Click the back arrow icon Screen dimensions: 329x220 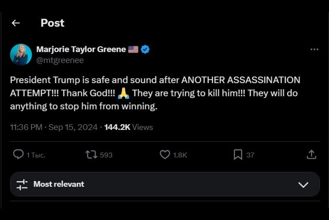pyautogui.click(x=16, y=23)
